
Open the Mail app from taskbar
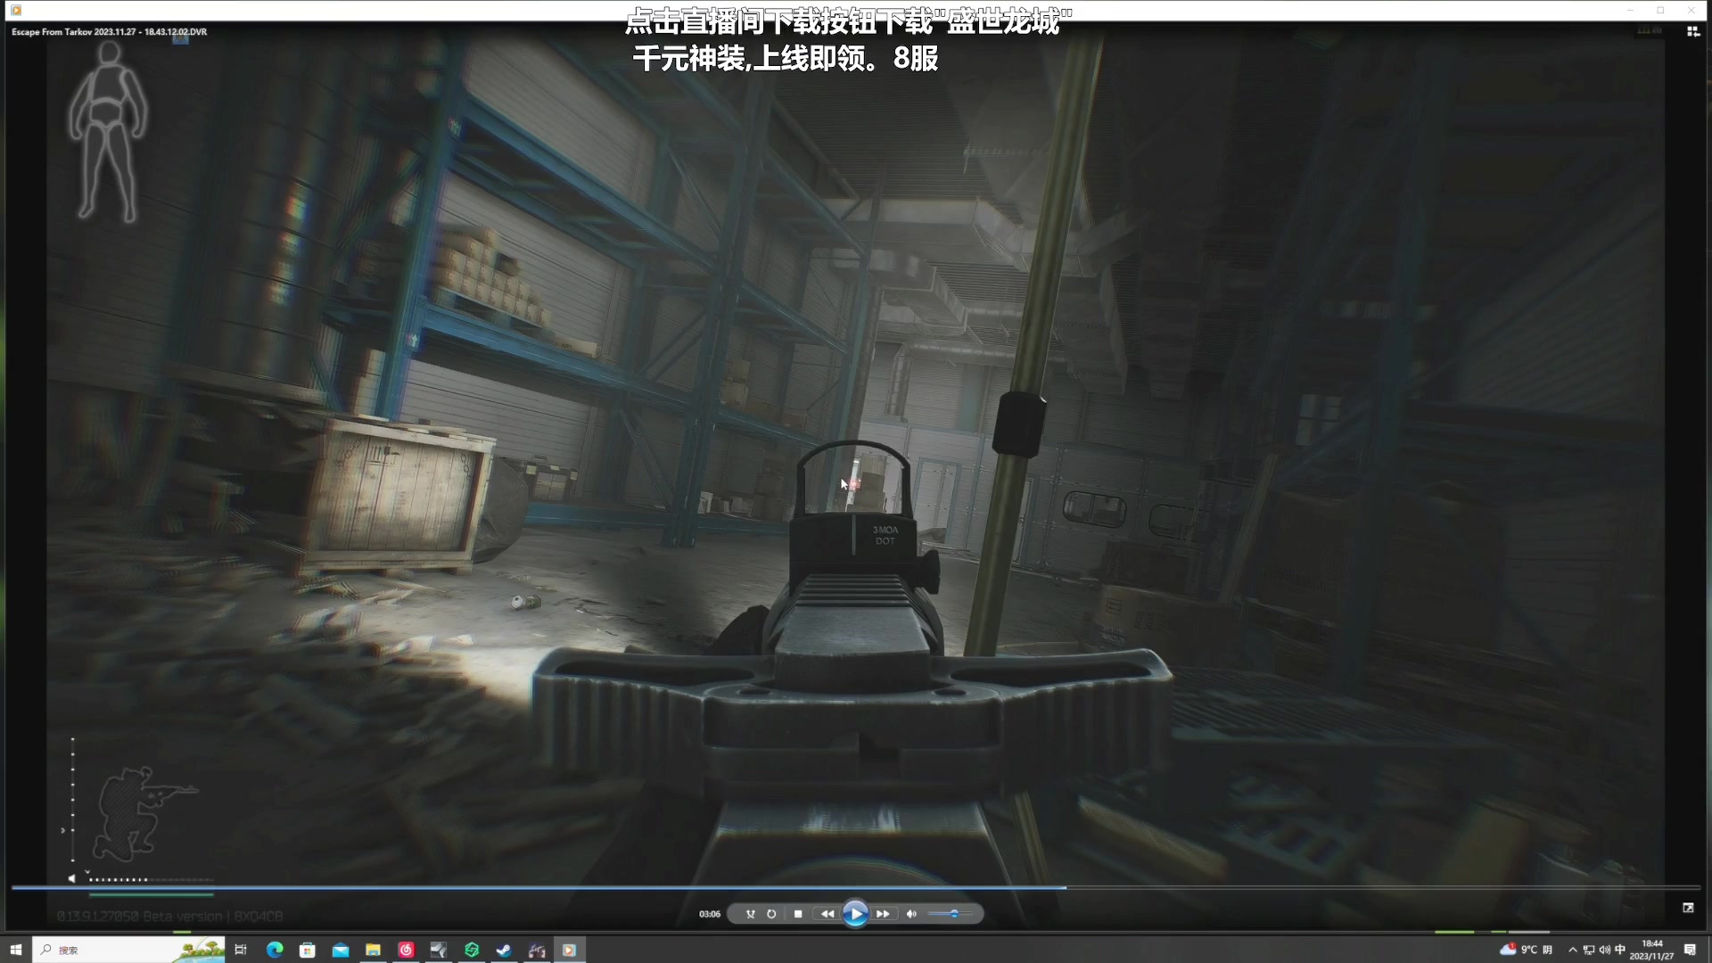341,950
